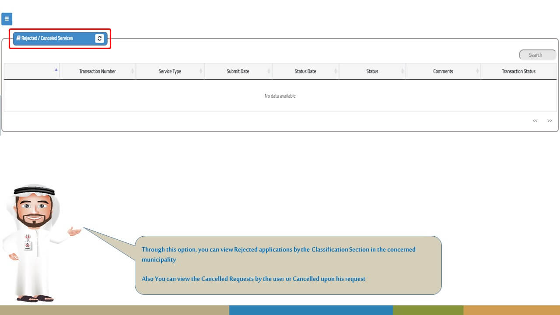
Task: Click the book icon beside Rejected / Canceled Services
Action: point(18,38)
